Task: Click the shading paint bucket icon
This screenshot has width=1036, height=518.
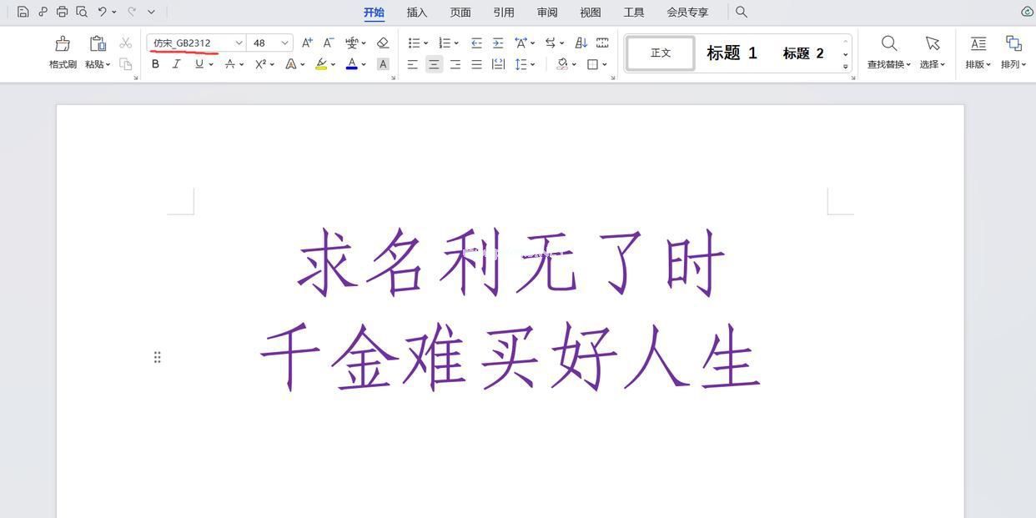Action: click(563, 64)
